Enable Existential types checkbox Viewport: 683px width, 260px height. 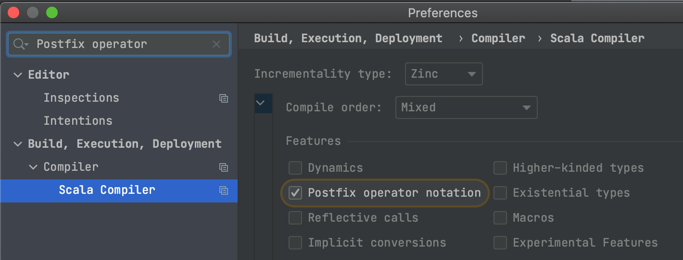[x=500, y=193]
